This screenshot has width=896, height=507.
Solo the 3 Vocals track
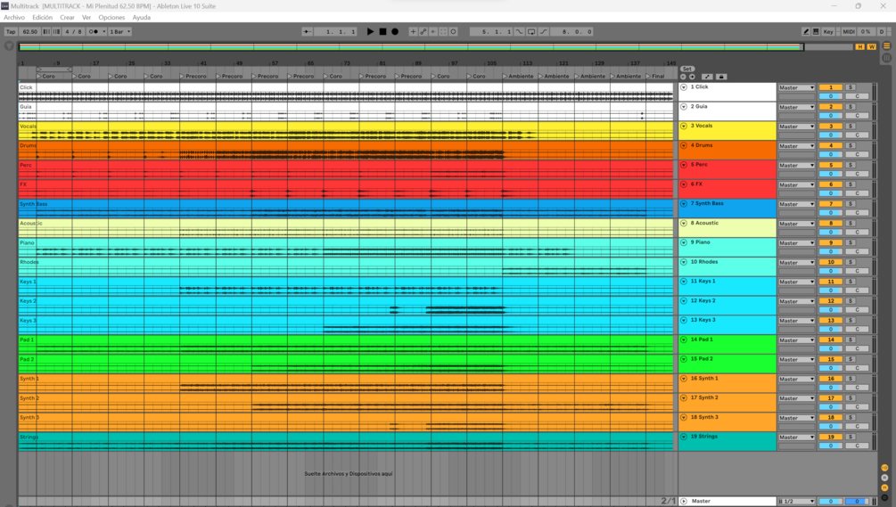coord(851,127)
